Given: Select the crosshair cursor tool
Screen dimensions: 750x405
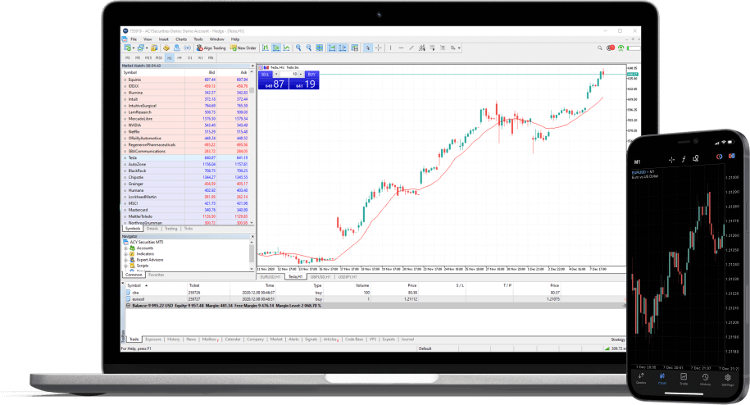Looking at the screenshot, I should pos(377,48).
